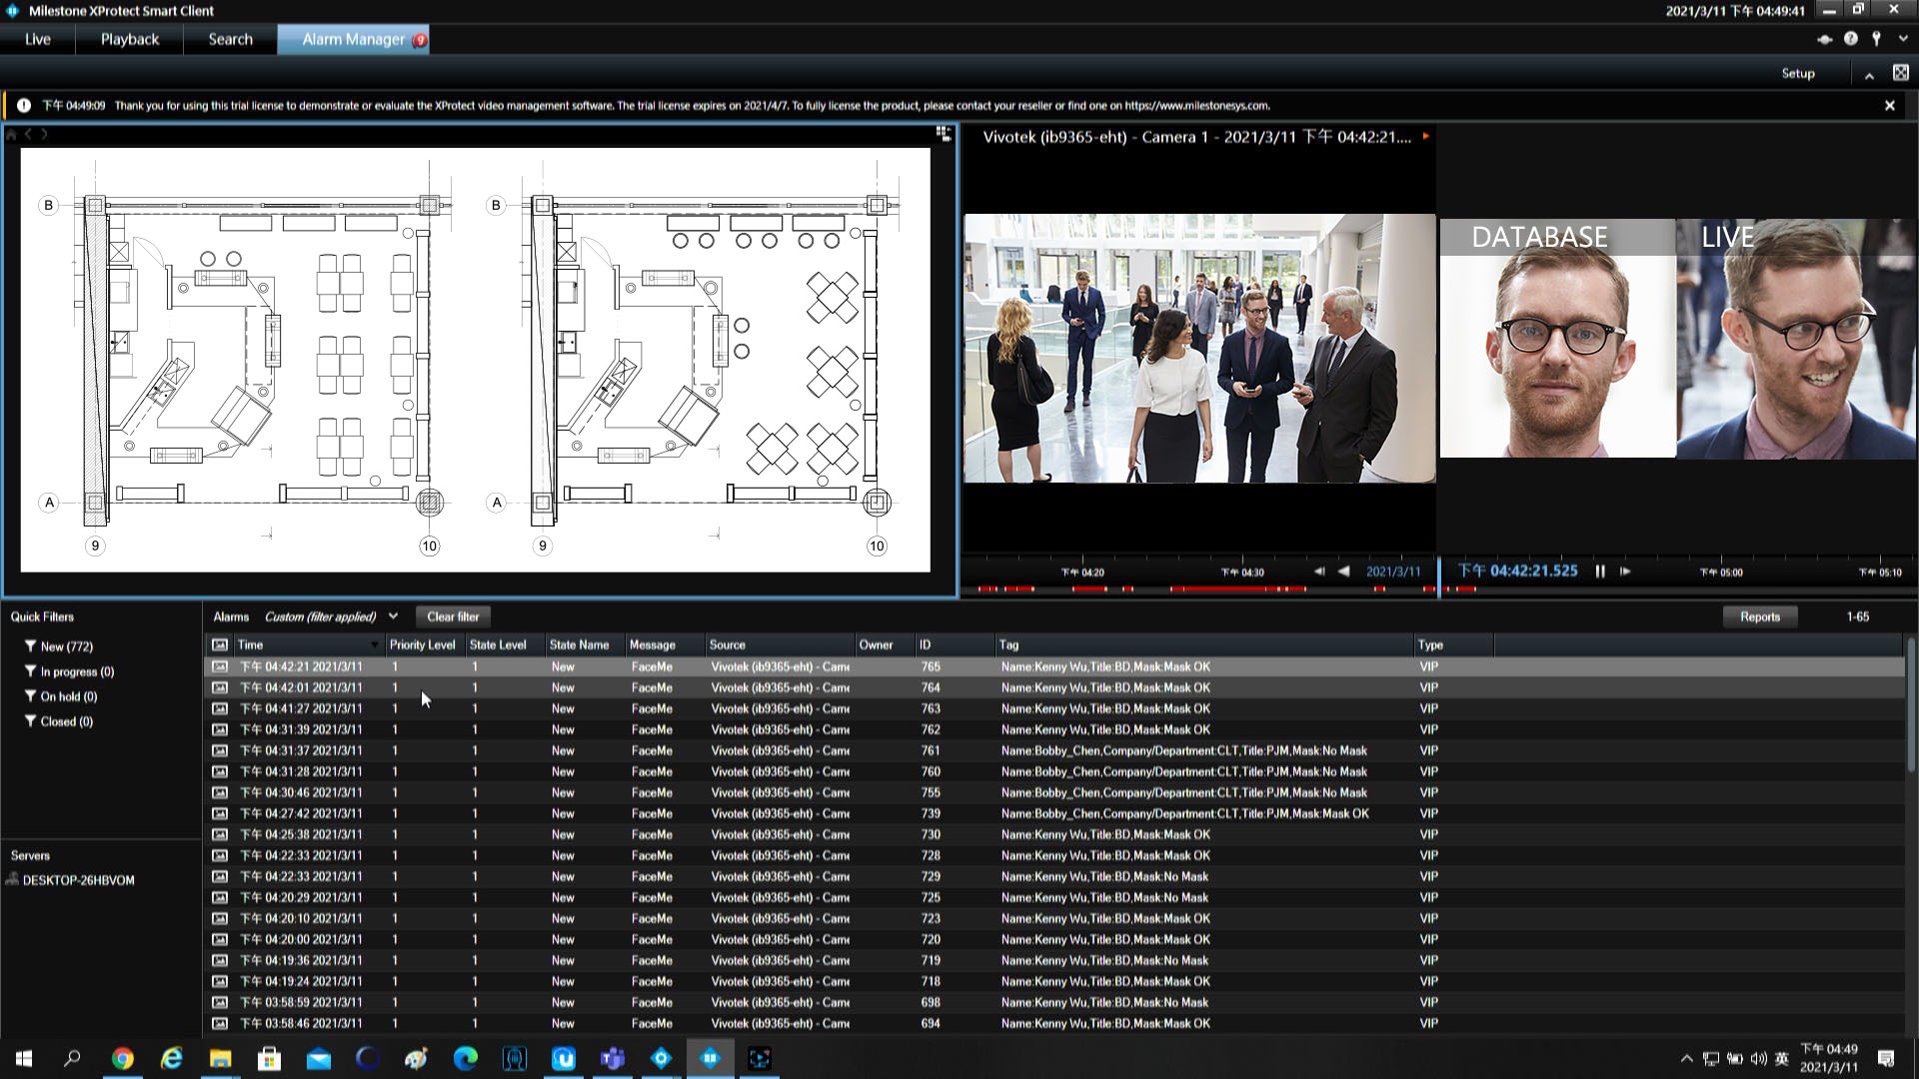The image size is (1919, 1079).
Task: Collapse the toolbar with the up chevron
Action: pyautogui.click(x=1868, y=74)
